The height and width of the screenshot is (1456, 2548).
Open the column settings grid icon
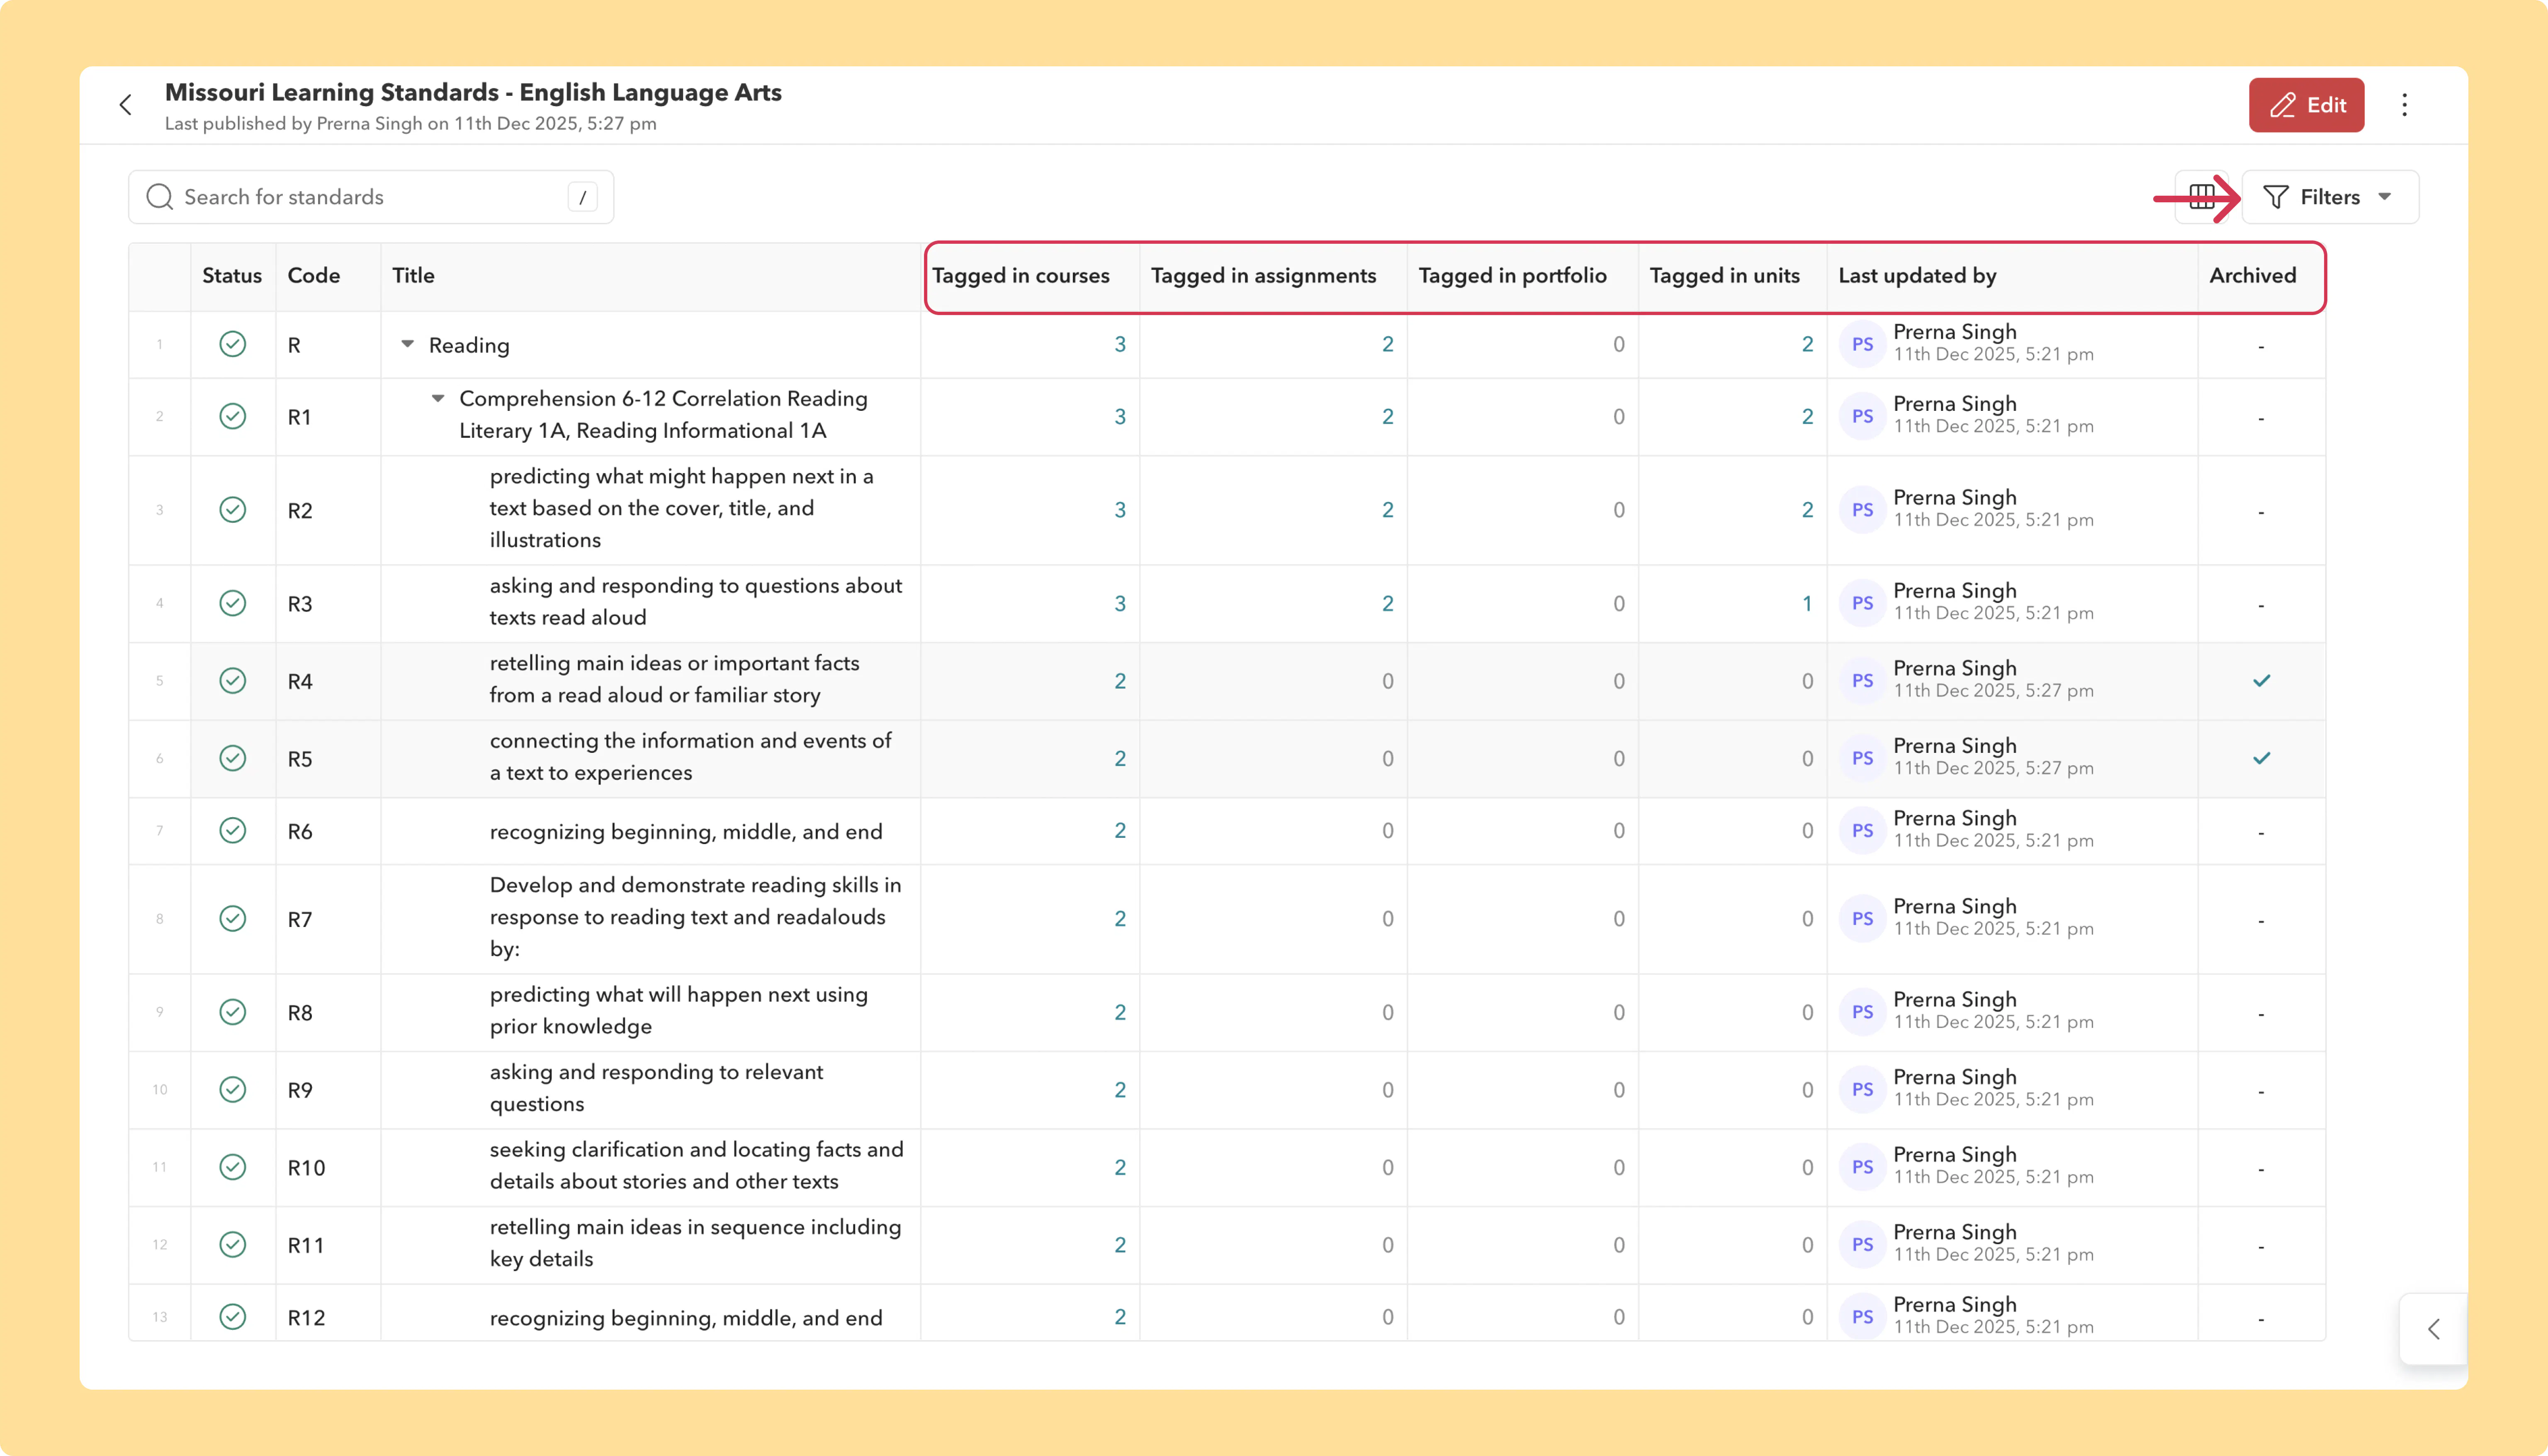(x=2202, y=197)
